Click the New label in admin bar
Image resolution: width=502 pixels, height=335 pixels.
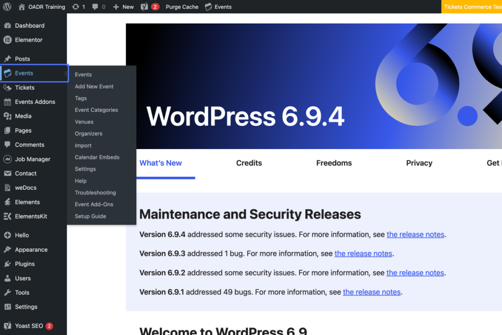[x=128, y=7]
